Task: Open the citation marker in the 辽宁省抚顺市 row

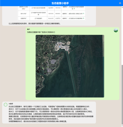Action: 84,18
